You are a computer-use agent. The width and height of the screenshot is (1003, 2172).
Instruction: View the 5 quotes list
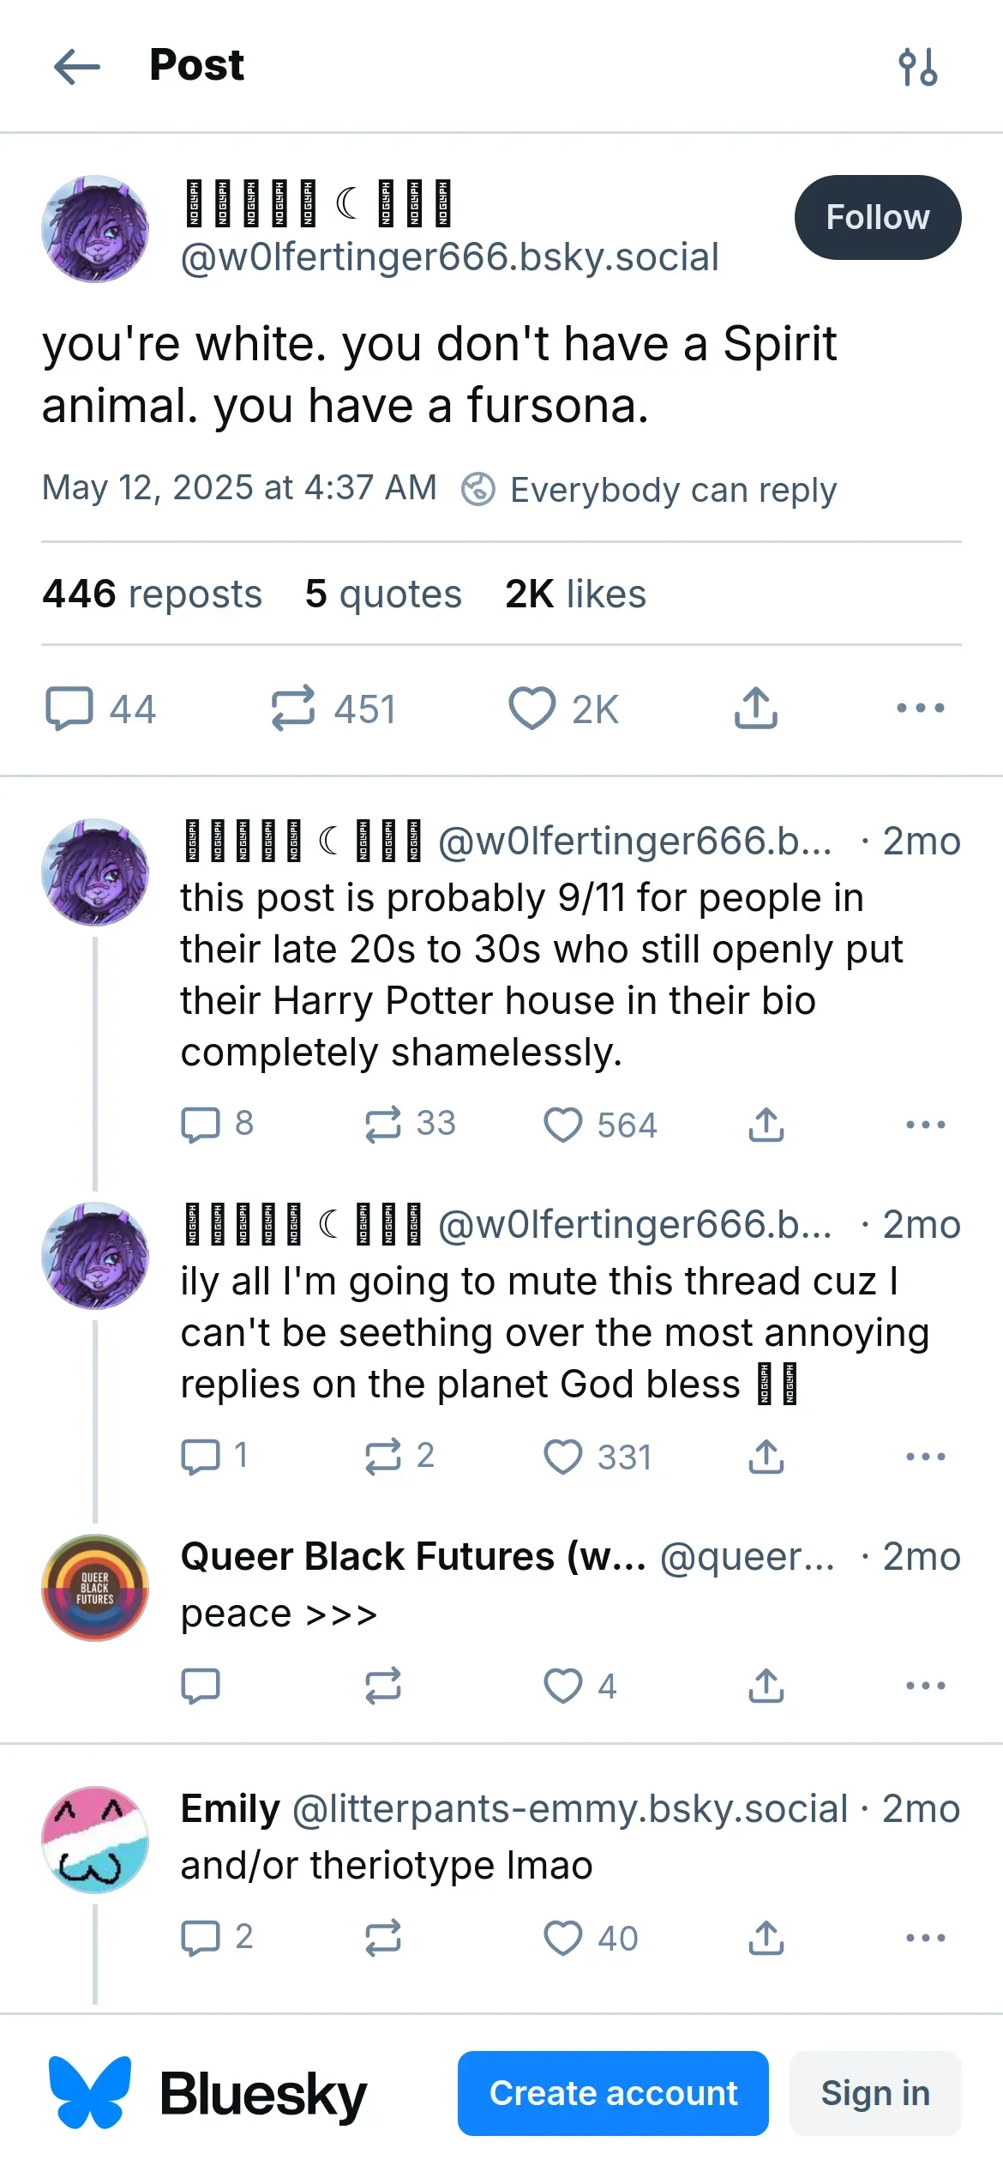[383, 594]
